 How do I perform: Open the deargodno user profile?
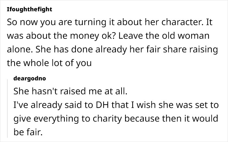pos(29,78)
